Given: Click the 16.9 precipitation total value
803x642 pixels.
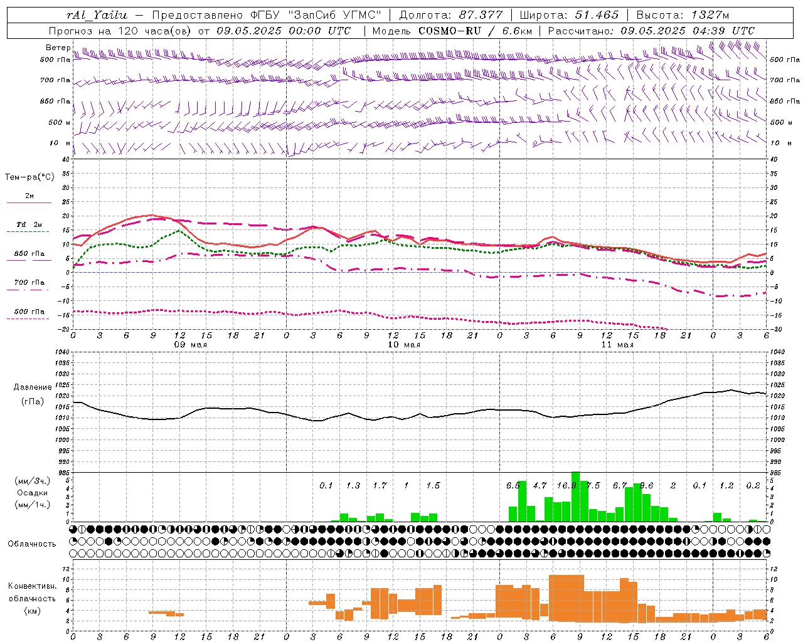Looking at the screenshot, I should point(566,485).
